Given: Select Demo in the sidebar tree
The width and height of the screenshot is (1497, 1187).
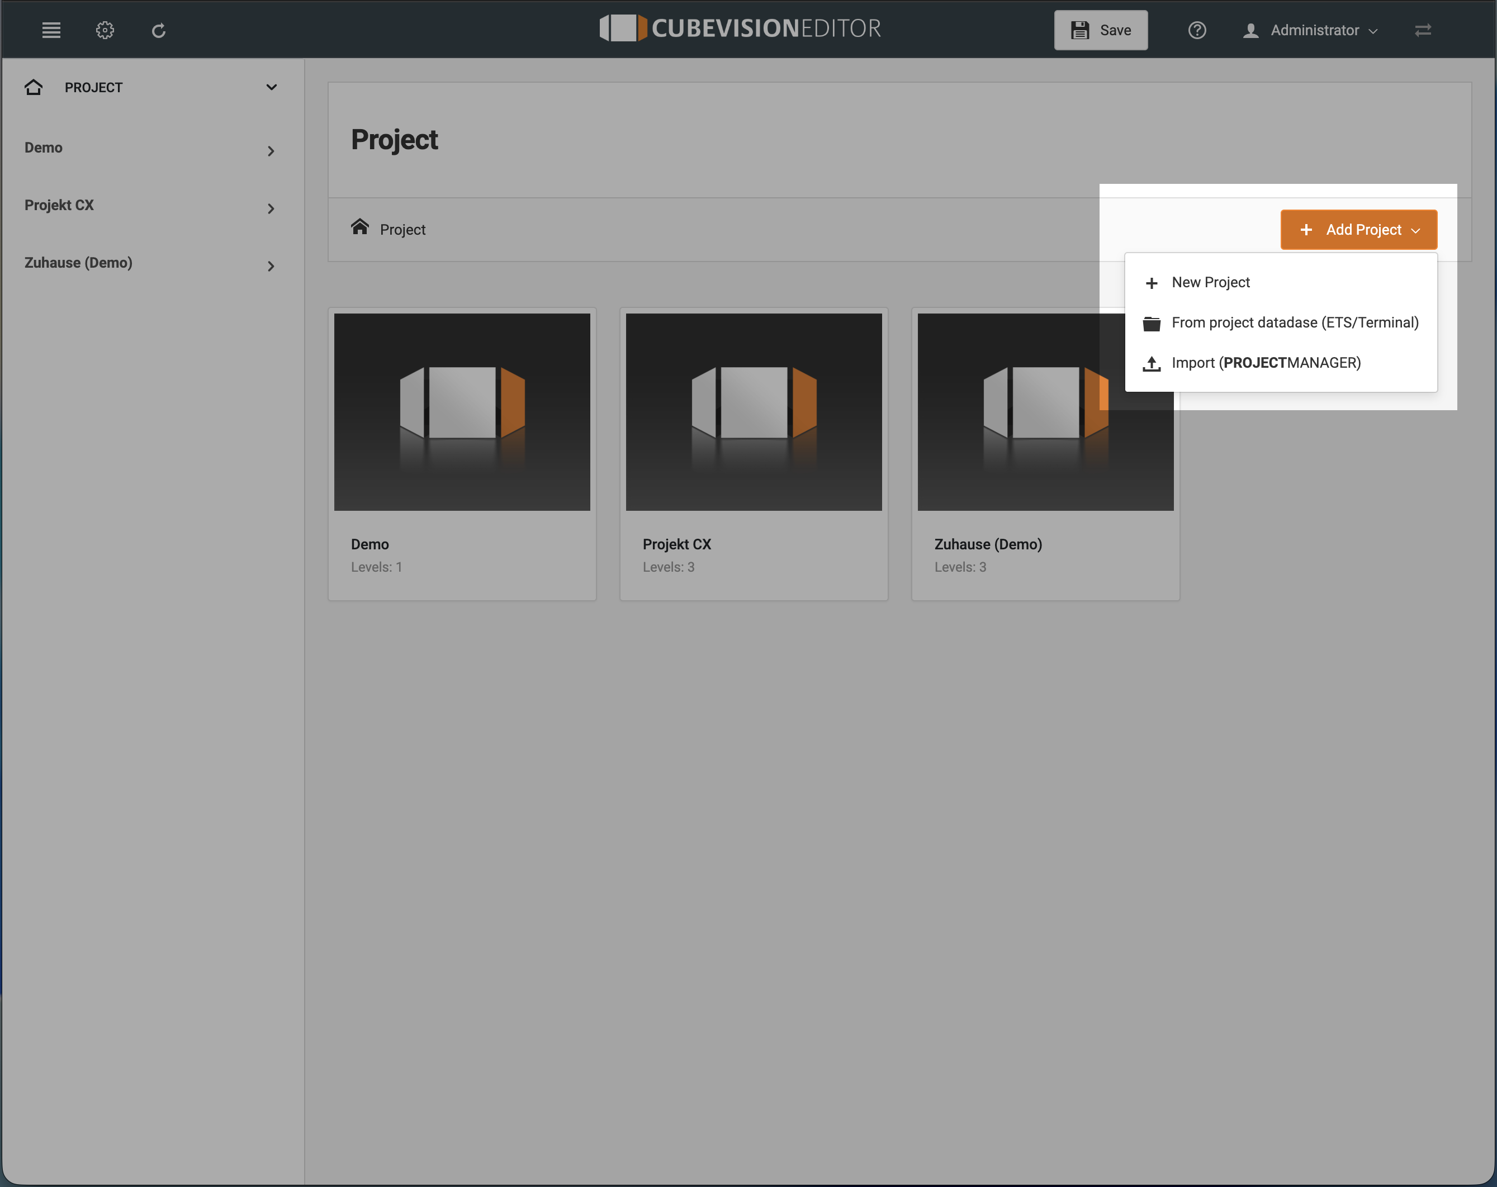Looking at the screenshot, I should 43,147.
